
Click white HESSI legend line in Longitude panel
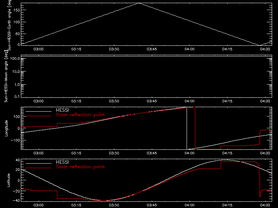coord(39,111)
